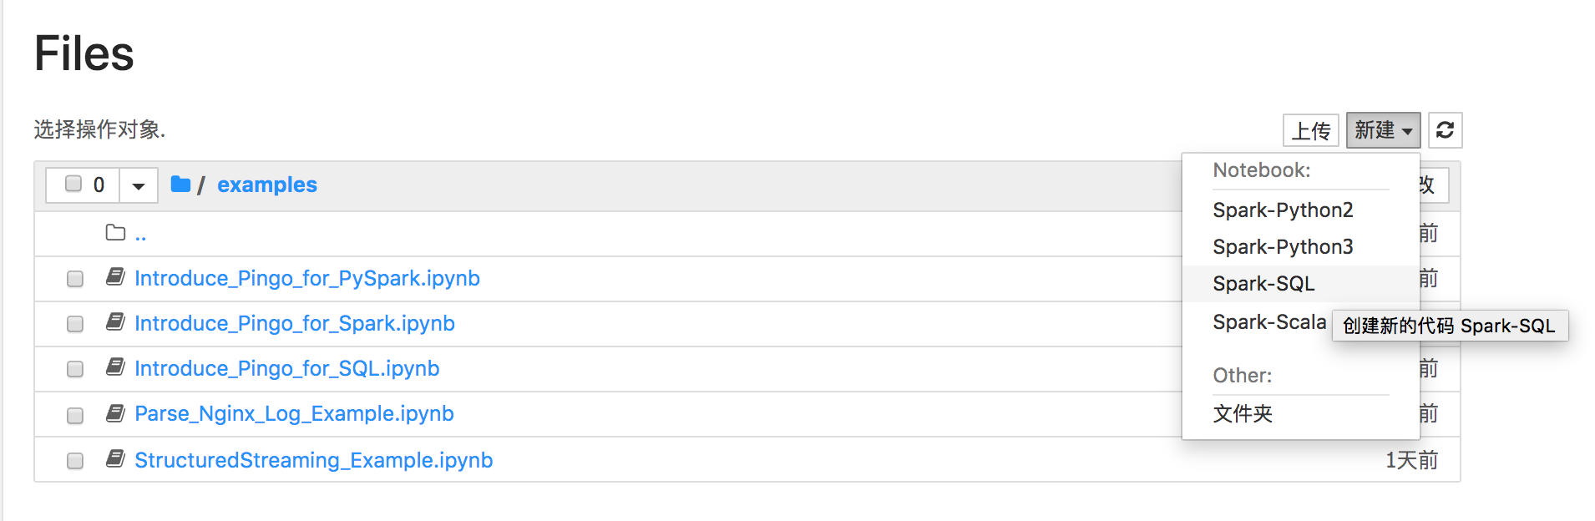This screenshot has width=1595, height=521.
Task: Click the 上传 upload button
Action: click(x=1311, y=130)
